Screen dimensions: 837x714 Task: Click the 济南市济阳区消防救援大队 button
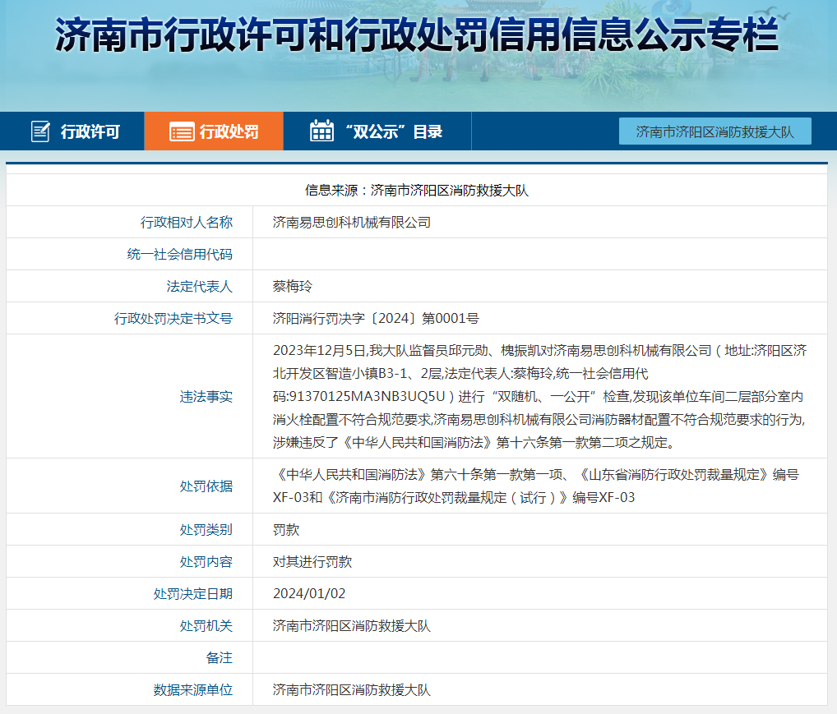[714, 131]
